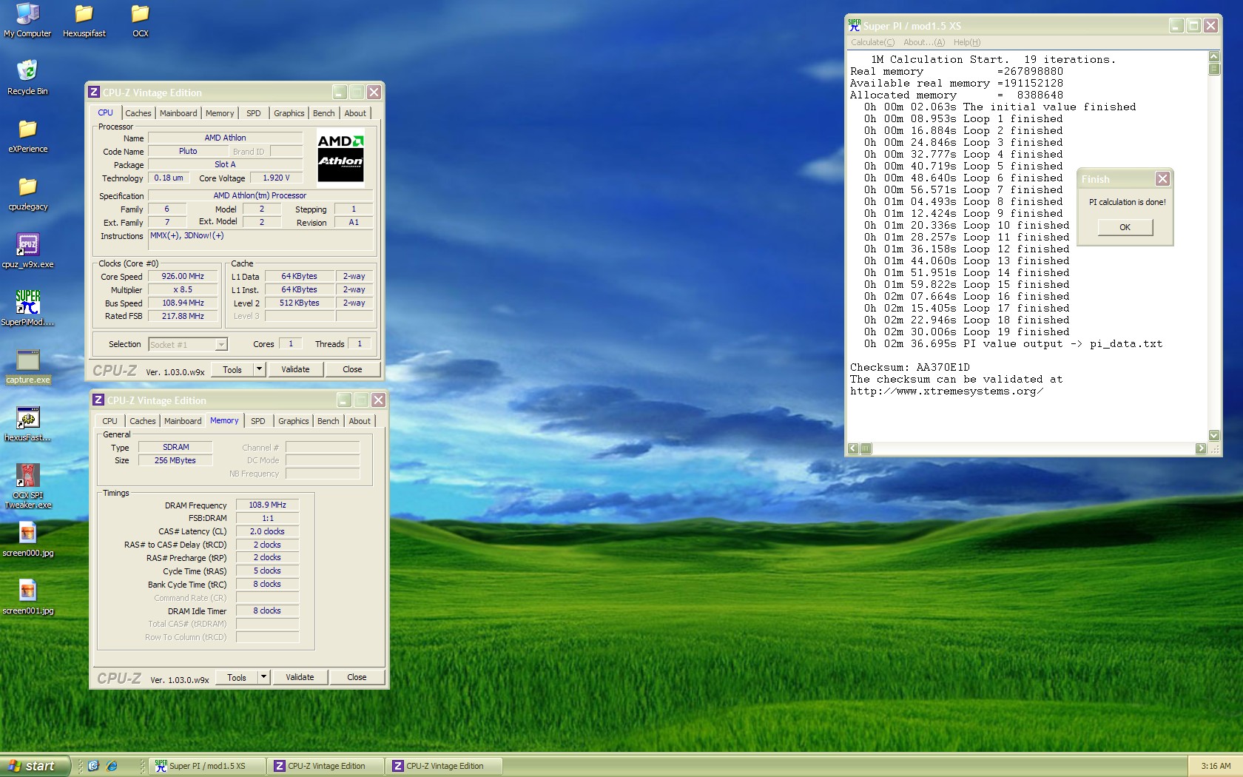This screenshot has height=777, width=1243.
Task: Click Super PI vertical scrollbar up arrow
Action: [x=1213, y=56]
